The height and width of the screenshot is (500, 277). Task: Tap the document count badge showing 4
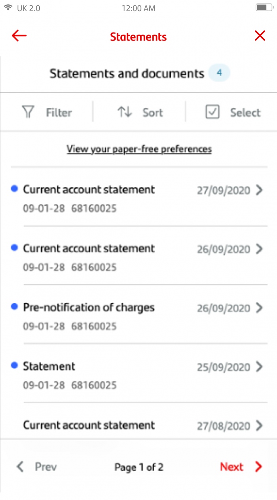click(x=219, y=73)
